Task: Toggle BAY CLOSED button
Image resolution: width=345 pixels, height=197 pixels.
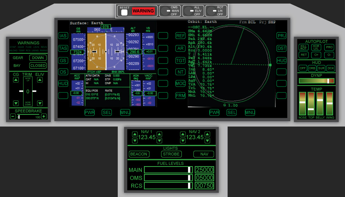Action: click(38, 65)
